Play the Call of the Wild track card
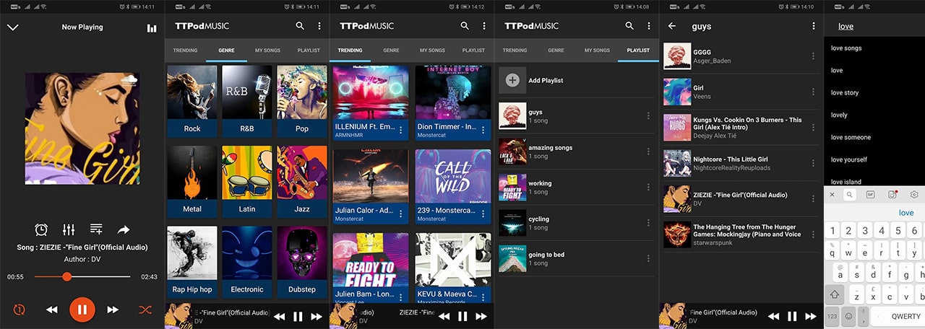This screenshot has width=925, height=329. 453,186
